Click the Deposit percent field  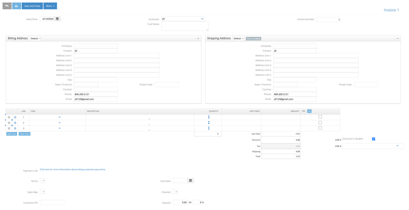point(197,202)
